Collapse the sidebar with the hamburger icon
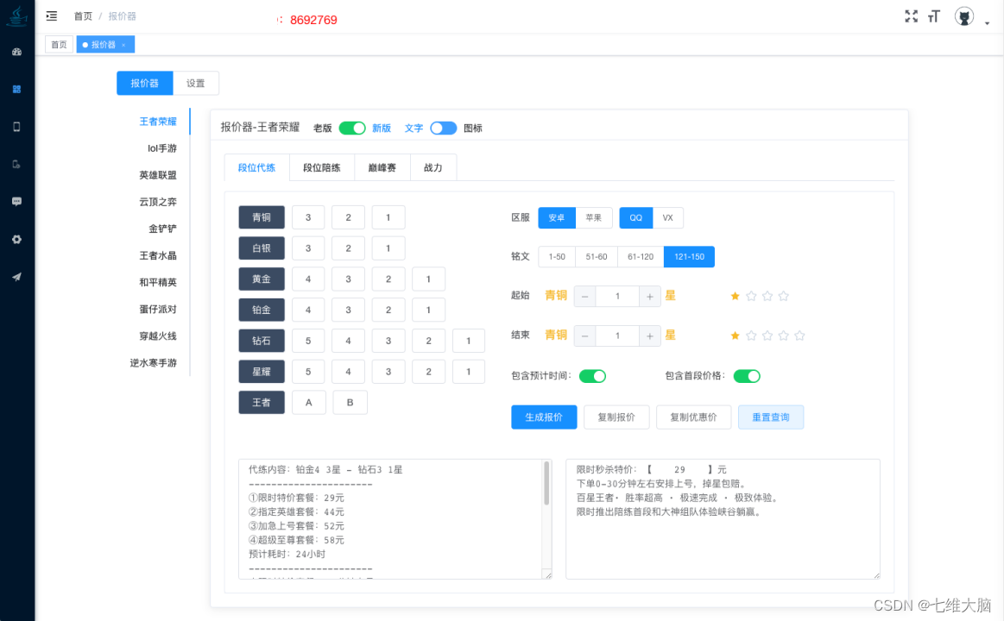Image resolution: width=1004 pixels, height=621 pixels. [52, 16]
